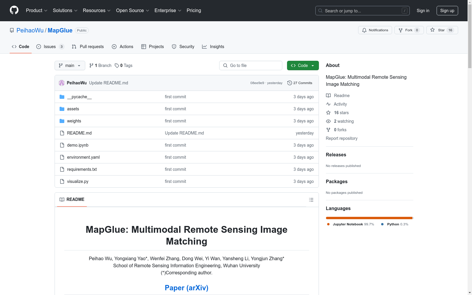Open the PeihaoWu owner link in title
472x295 pixels.
pyautogui.click(x=30, y=30)
